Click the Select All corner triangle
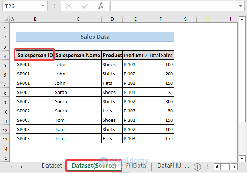 [x=5, y=19]
